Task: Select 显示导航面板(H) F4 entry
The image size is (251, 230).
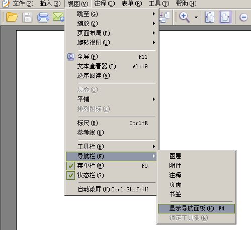Action: [196, 208]
